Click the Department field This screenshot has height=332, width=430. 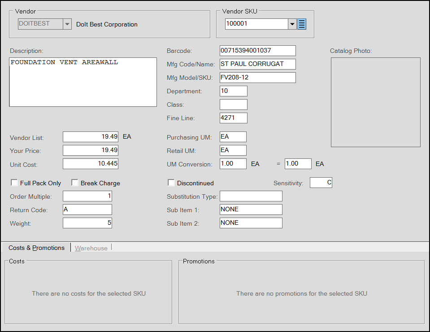click(233, 91)
